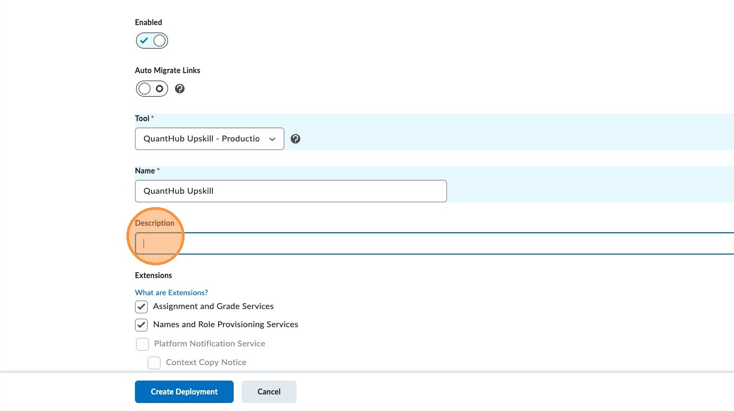Click the Names and Role Provisioning Services label

pyautogui.click(x=226, y=325)
